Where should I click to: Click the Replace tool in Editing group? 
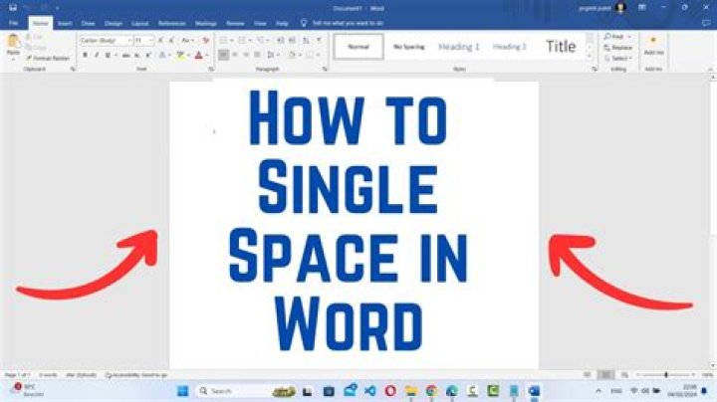click(618, 47)
